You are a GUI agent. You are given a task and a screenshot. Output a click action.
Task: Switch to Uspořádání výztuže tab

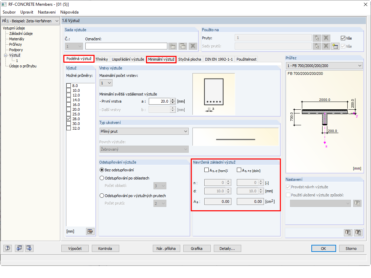pyautogui.click(x=128, y=59)
